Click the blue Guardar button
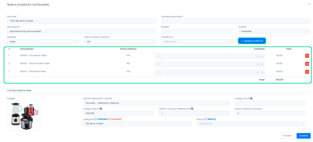The width and height of the screenshot is (313, 142). [x=303, y=136]
